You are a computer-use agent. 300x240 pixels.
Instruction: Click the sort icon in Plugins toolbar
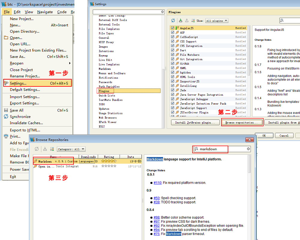coord(193,20)
